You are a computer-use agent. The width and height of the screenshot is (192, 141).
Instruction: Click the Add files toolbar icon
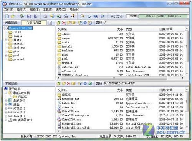(82, 16)
